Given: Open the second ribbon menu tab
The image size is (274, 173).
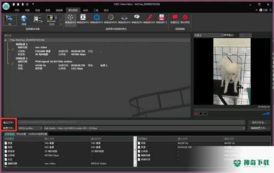Looking at the screenshot, I should 27,10.
